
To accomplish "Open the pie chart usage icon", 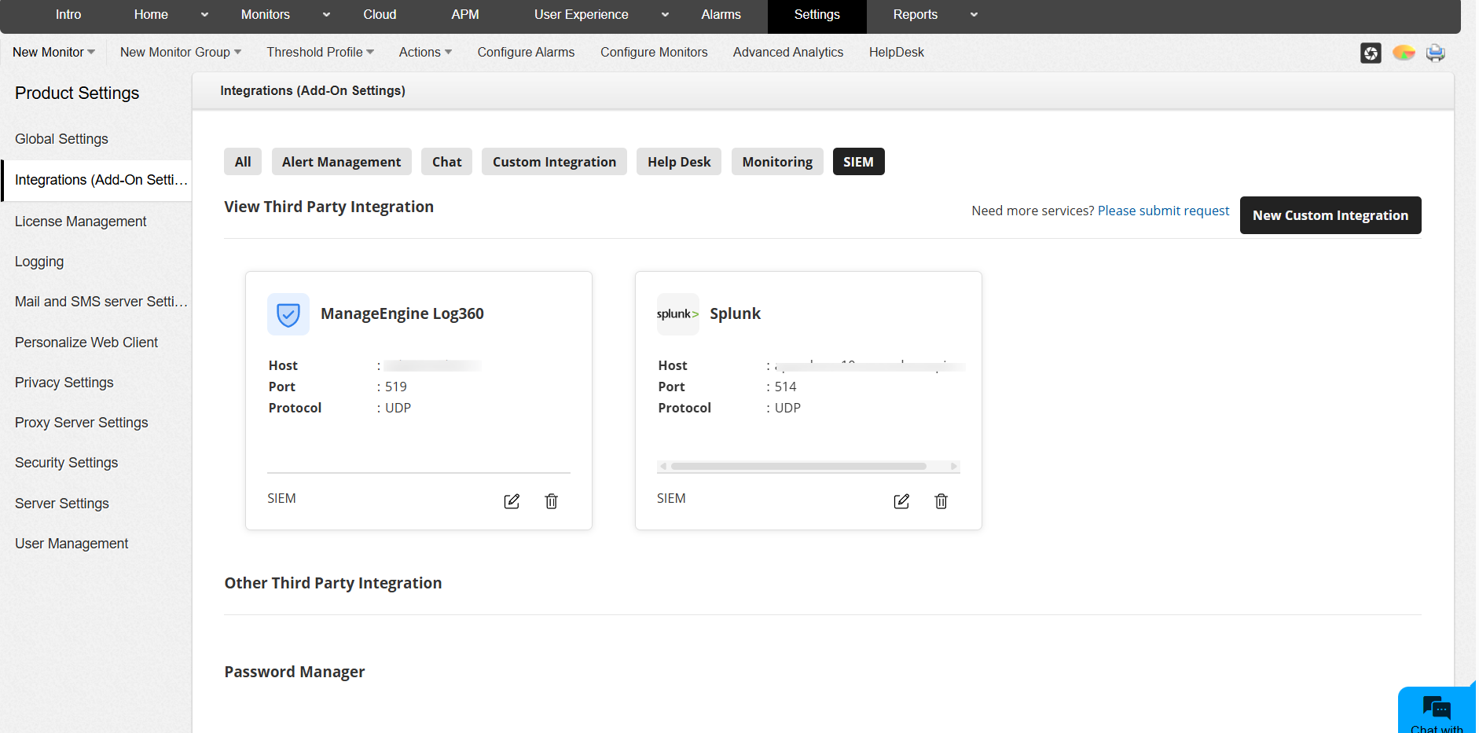I will tap(1404, 53).
